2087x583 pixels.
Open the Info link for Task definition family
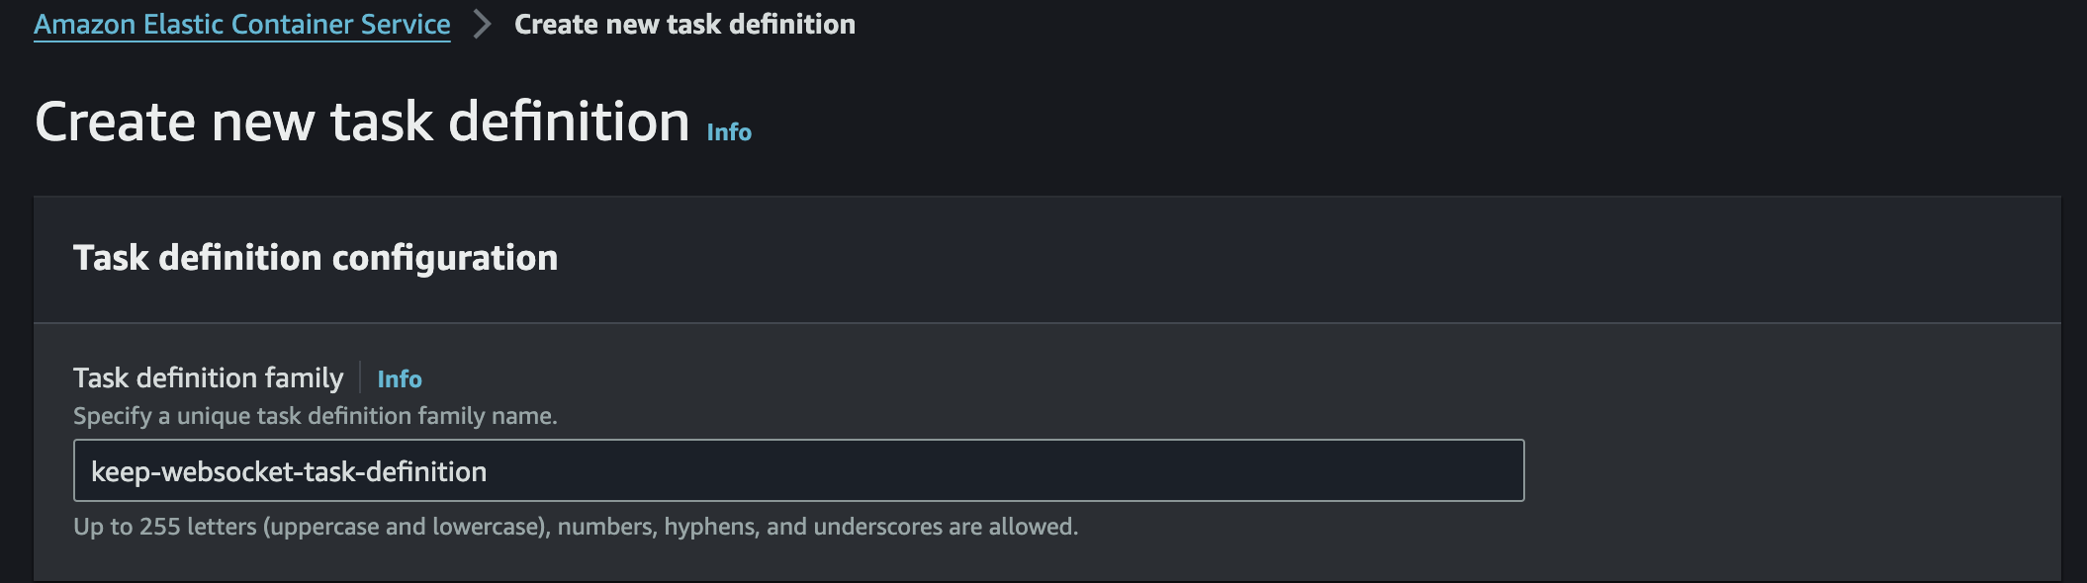[400, 378]
